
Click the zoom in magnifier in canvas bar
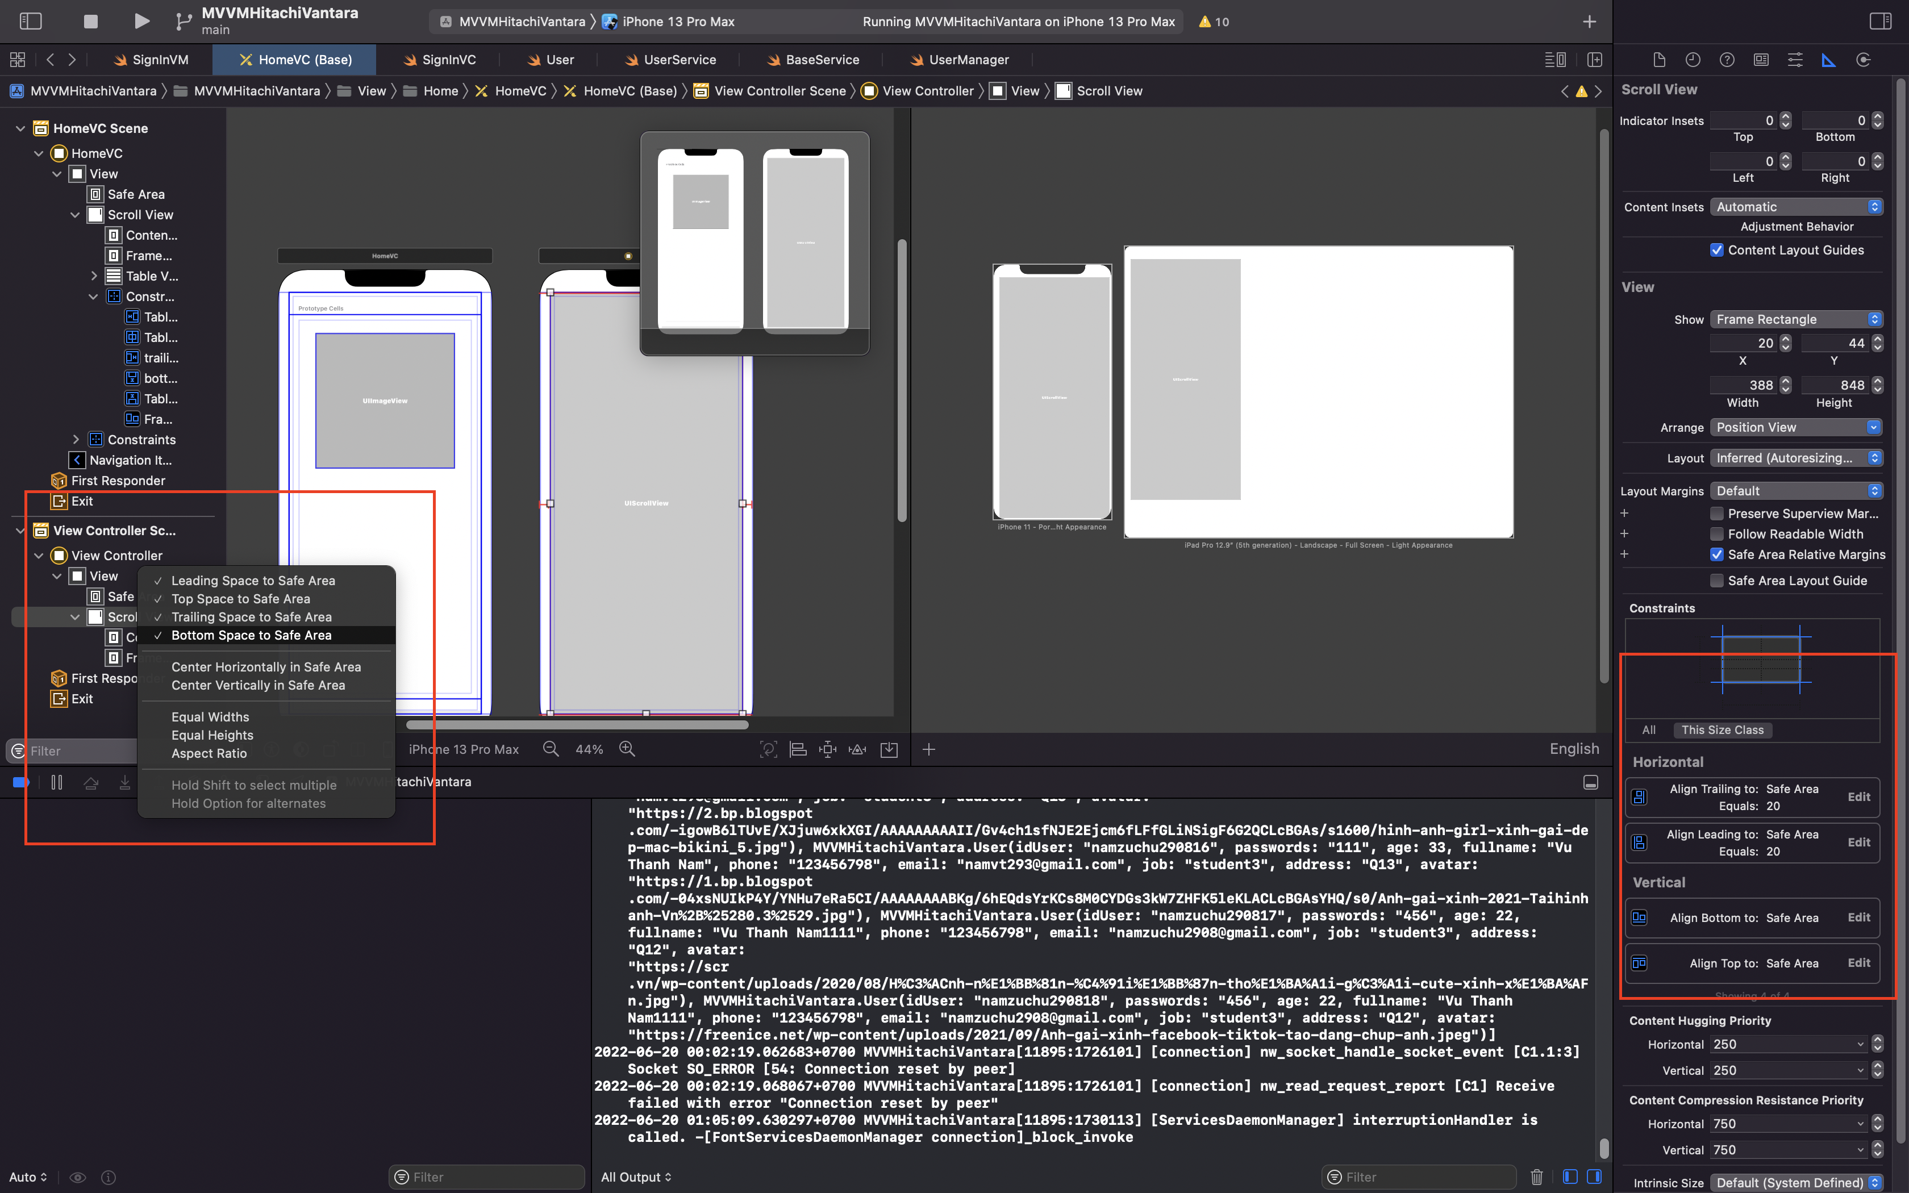point(627,749)
